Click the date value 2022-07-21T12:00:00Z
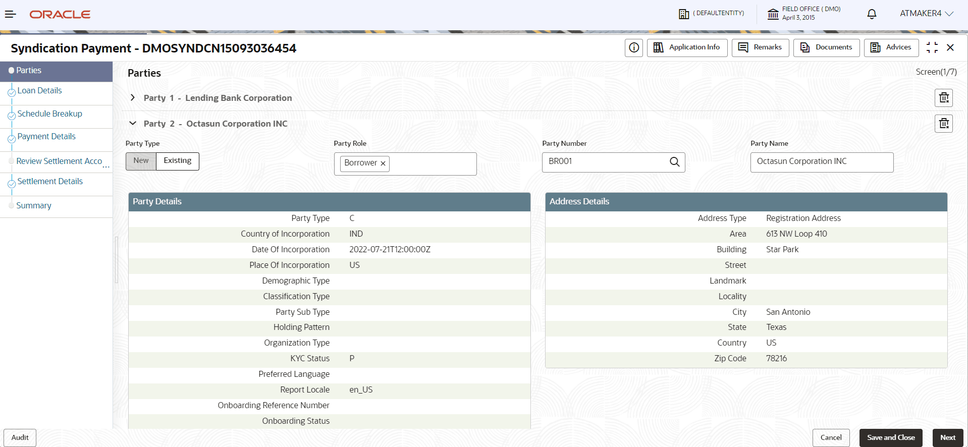 coord(390,250)
